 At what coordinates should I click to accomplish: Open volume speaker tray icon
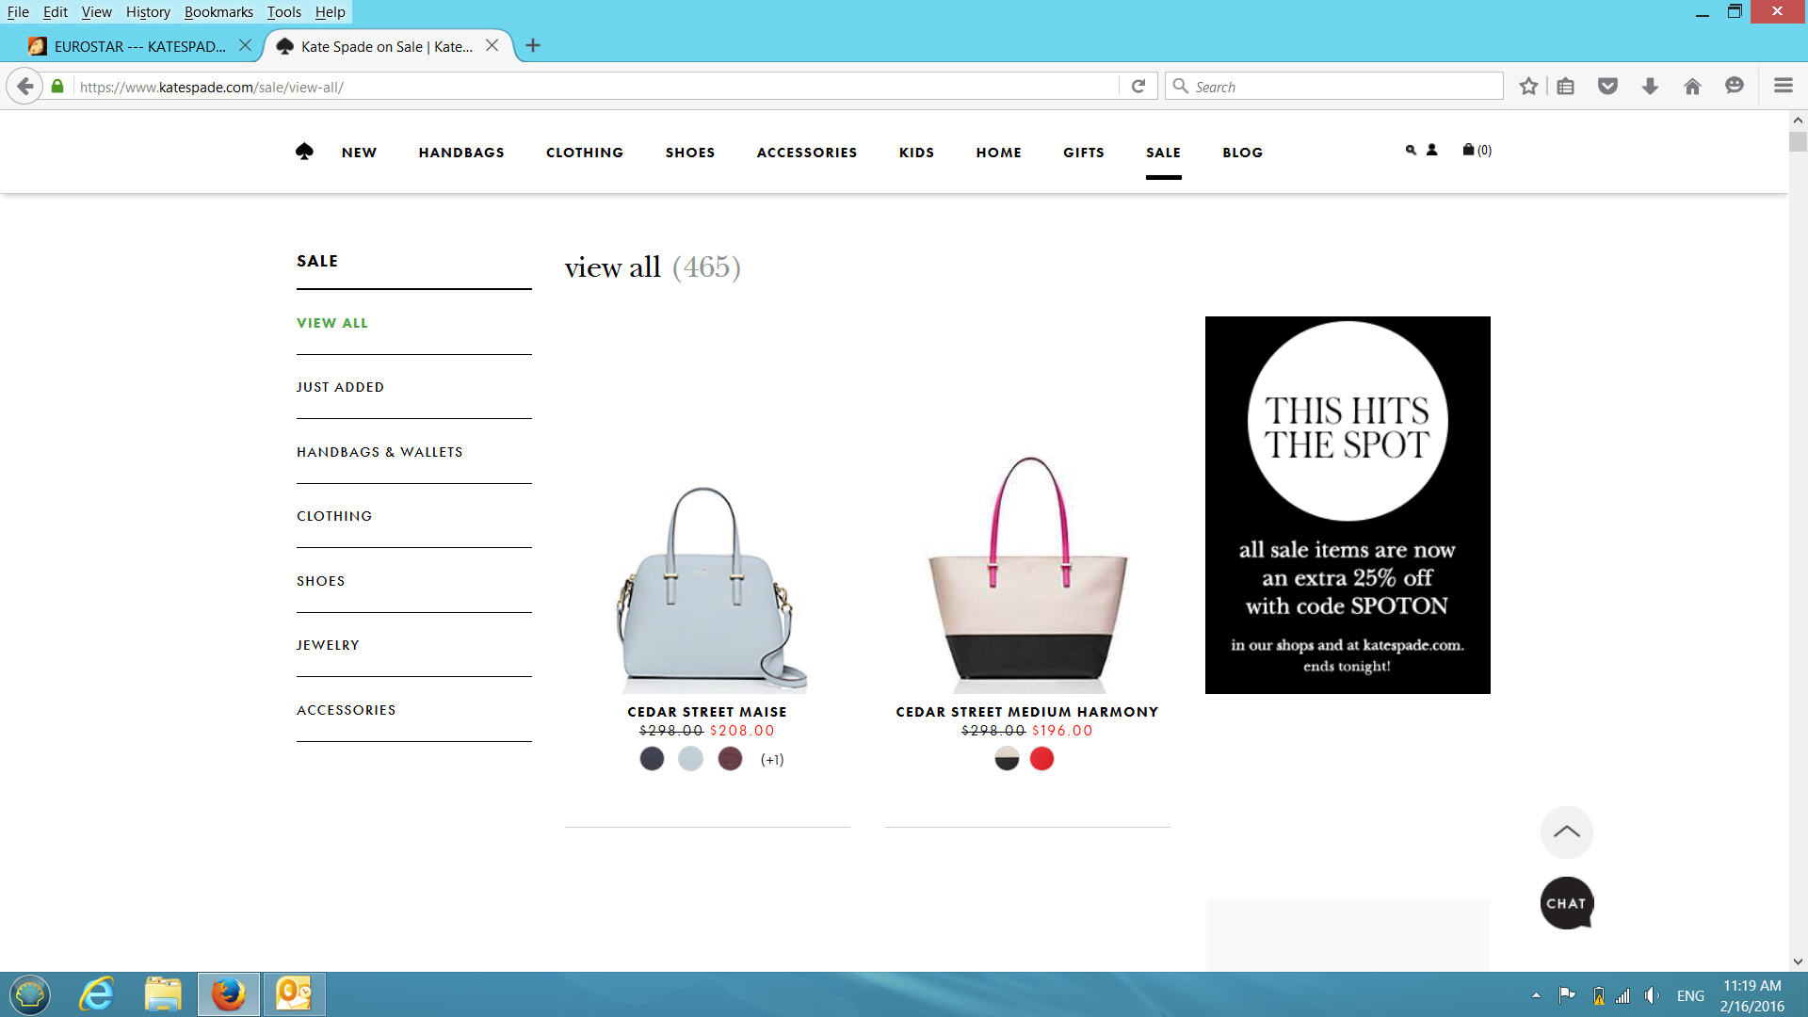coord(1652,995)
